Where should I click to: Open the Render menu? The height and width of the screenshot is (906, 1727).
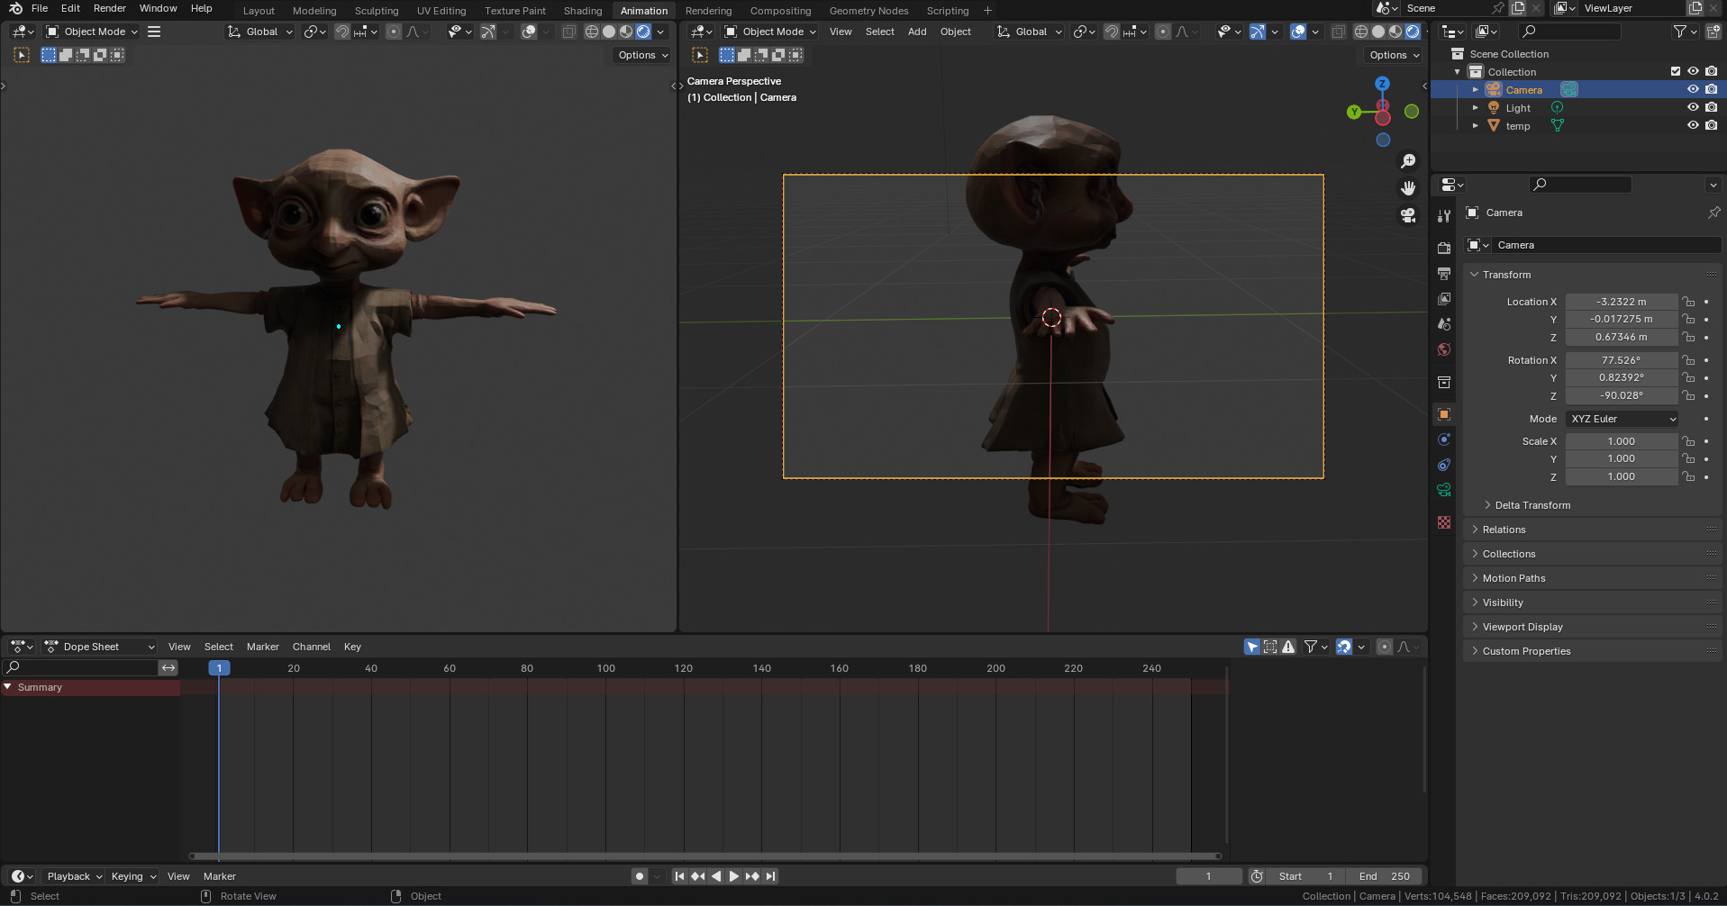click(x=110, y=8)
